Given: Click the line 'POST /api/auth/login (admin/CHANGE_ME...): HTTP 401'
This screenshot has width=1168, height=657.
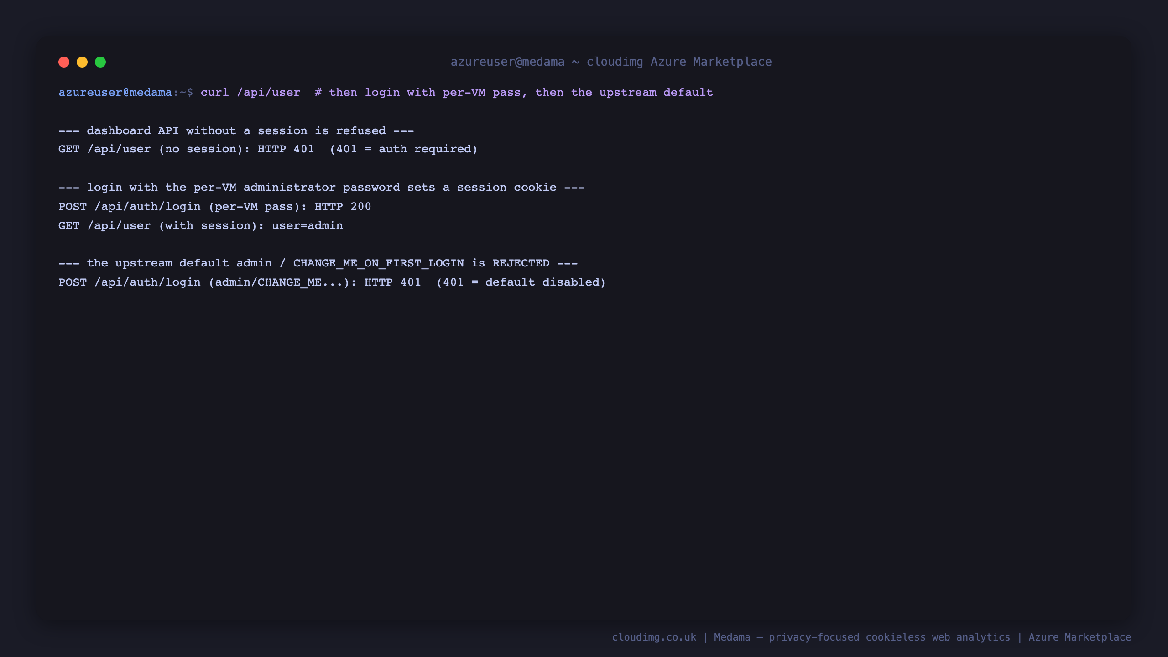Looking at the screenshot, I should coord(240,282).
